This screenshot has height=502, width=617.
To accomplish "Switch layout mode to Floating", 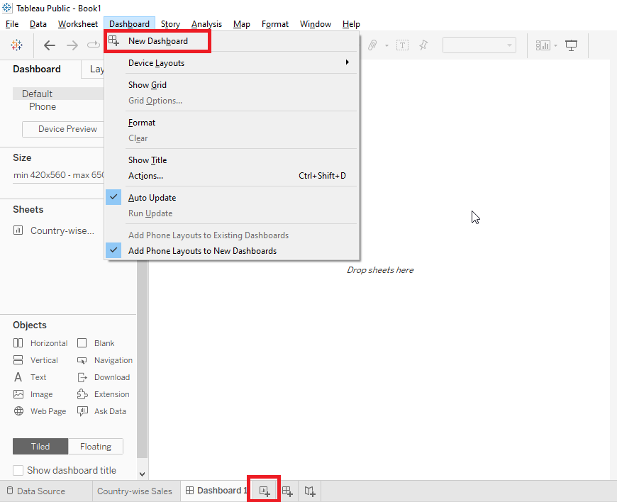I will 96,446.
